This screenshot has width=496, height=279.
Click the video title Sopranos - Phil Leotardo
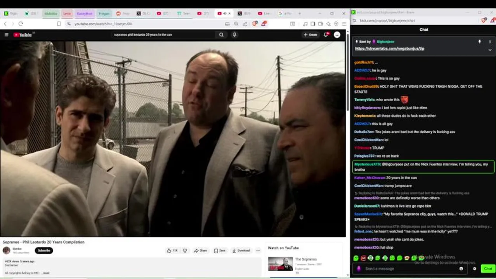[43, 242]
